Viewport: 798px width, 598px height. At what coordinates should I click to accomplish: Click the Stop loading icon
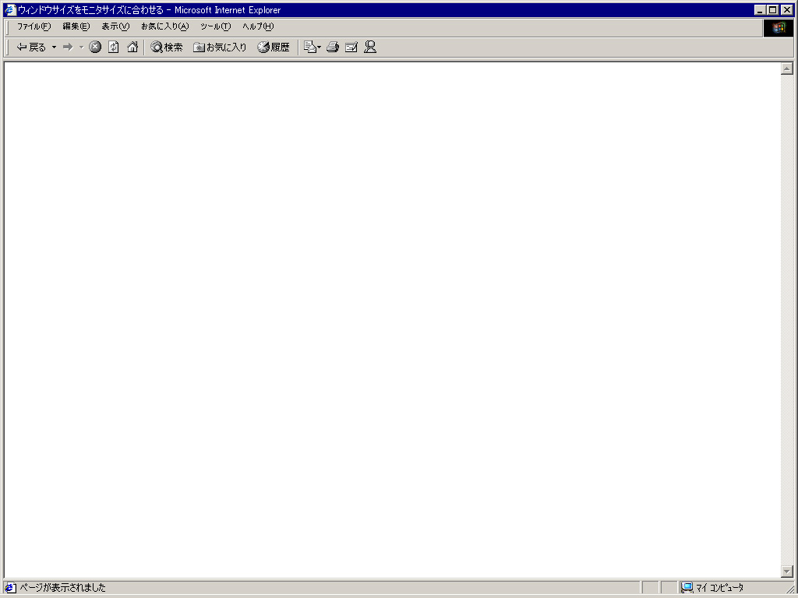95,47
